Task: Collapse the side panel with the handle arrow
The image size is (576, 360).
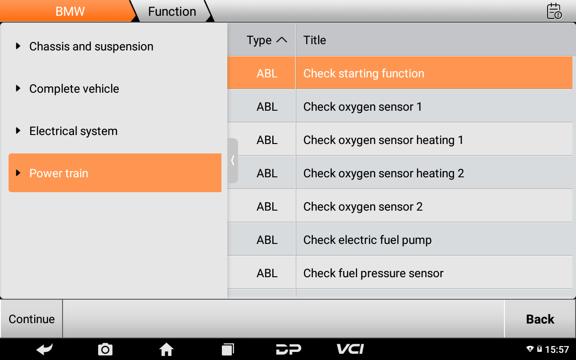Action: 233,161
